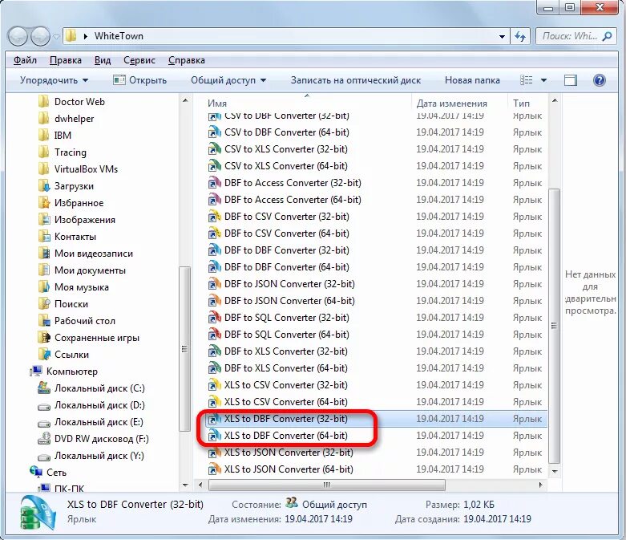Toggle the preview pane icon

pyautogui.click(x=570, y=80)
